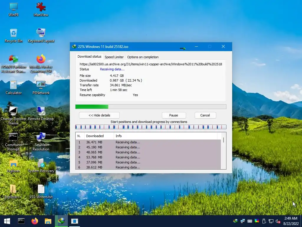Screen dimensions: 302x227
Task: Click the connection list scrollbar thumb
Action: point(224,140)
